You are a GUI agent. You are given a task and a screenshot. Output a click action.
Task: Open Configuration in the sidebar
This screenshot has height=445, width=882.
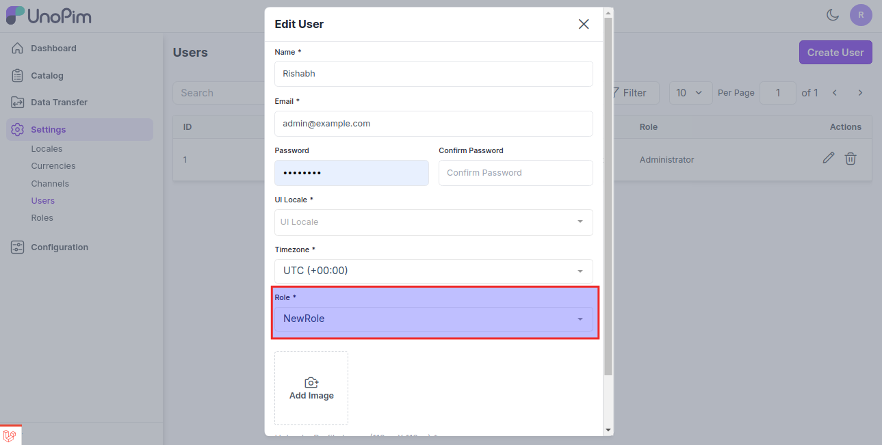point(59,247)
